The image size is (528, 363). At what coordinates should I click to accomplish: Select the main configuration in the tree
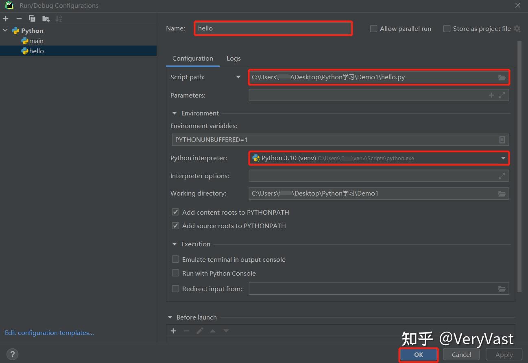(x=36, y=41)
